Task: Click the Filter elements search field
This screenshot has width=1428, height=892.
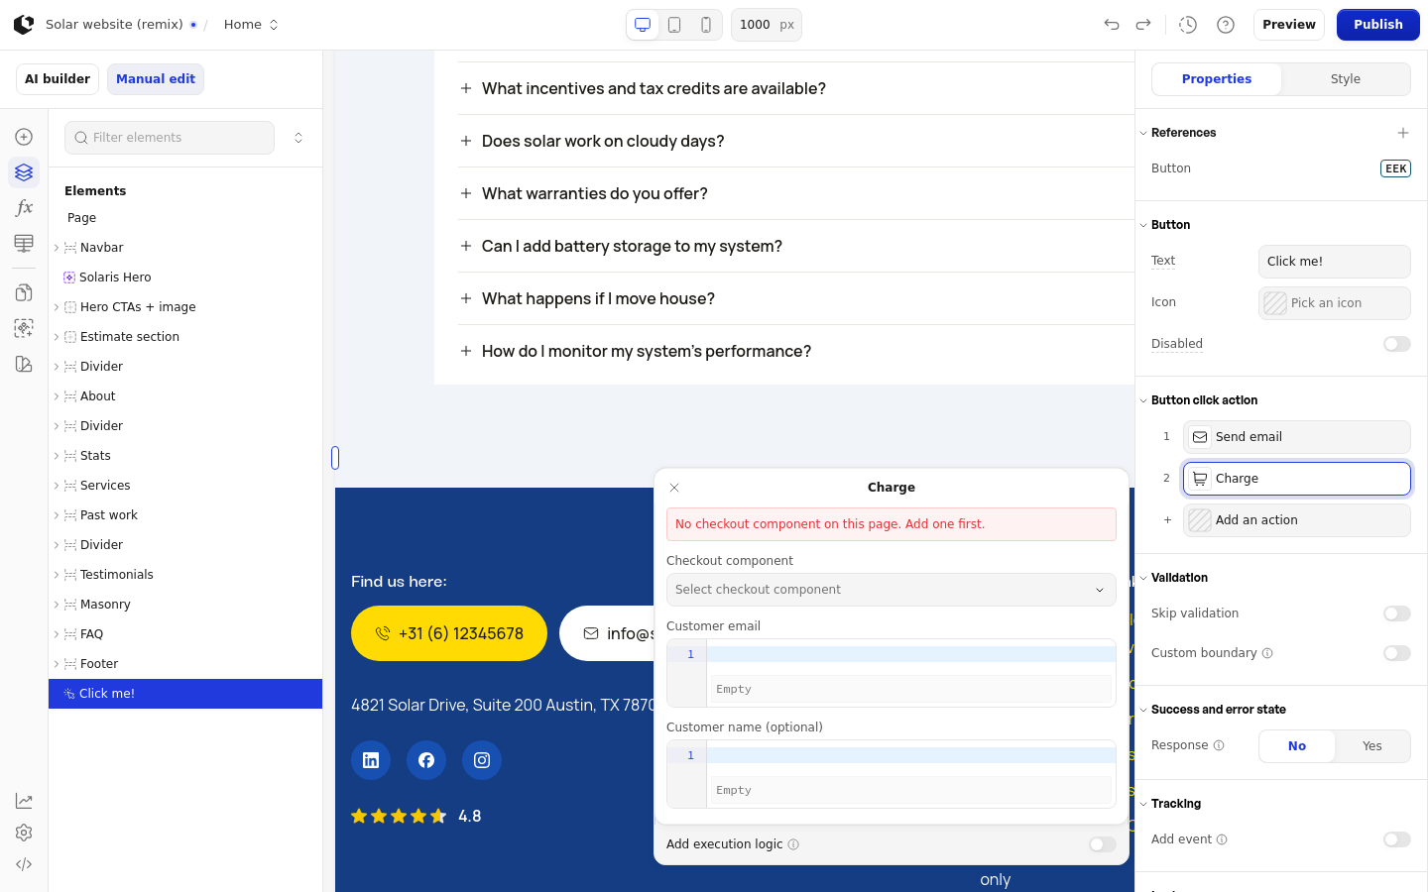Action: tap(170, 138)
